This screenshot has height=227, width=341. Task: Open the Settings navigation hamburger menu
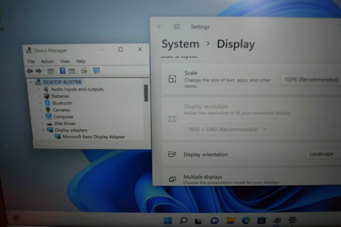point(177,27)
